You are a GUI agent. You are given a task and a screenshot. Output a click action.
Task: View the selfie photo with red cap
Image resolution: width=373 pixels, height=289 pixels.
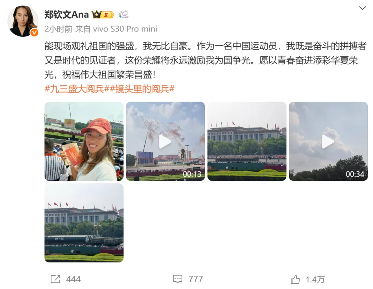pyautogui.click(x=84, y=141)
